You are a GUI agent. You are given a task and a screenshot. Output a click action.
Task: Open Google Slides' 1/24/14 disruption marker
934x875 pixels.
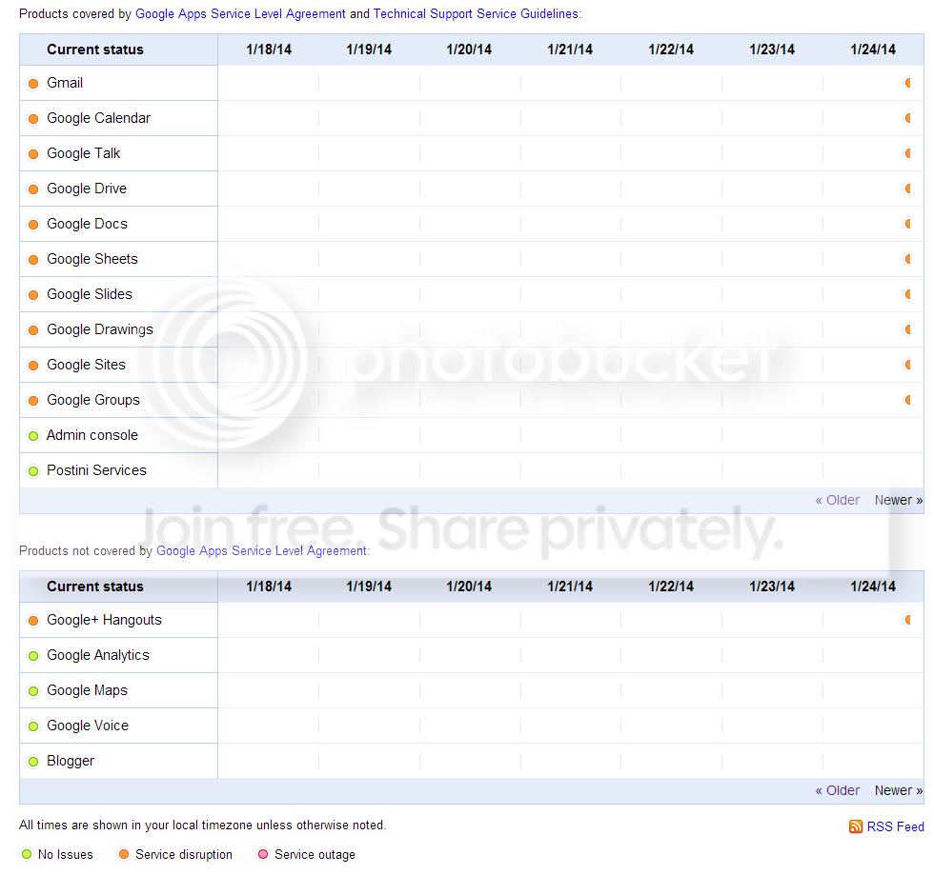coord(907,294)
